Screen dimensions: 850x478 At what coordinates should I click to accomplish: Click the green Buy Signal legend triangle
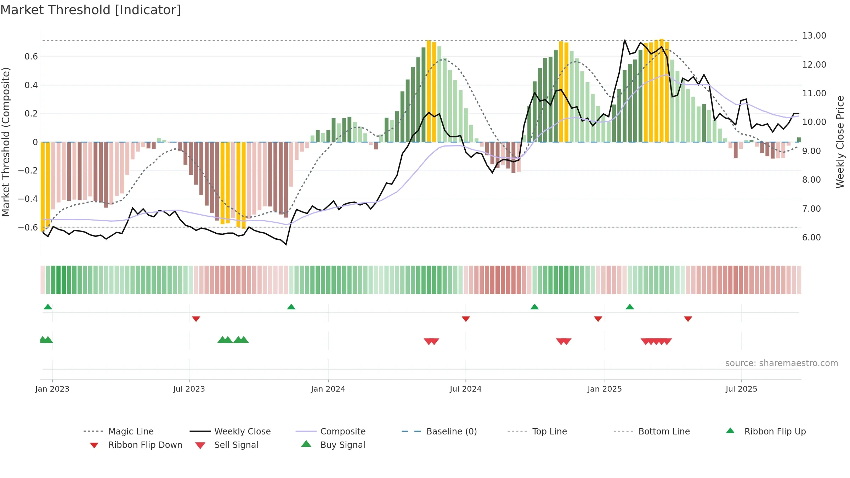pyautogui.click(x=306, y=444)
